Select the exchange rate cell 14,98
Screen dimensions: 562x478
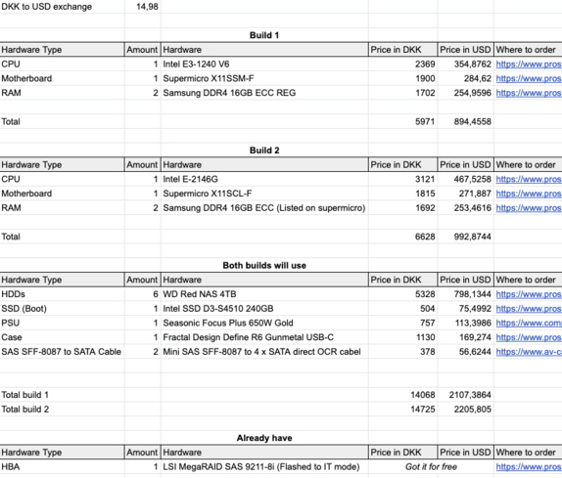pyautogui.click(x=143, y=7)
